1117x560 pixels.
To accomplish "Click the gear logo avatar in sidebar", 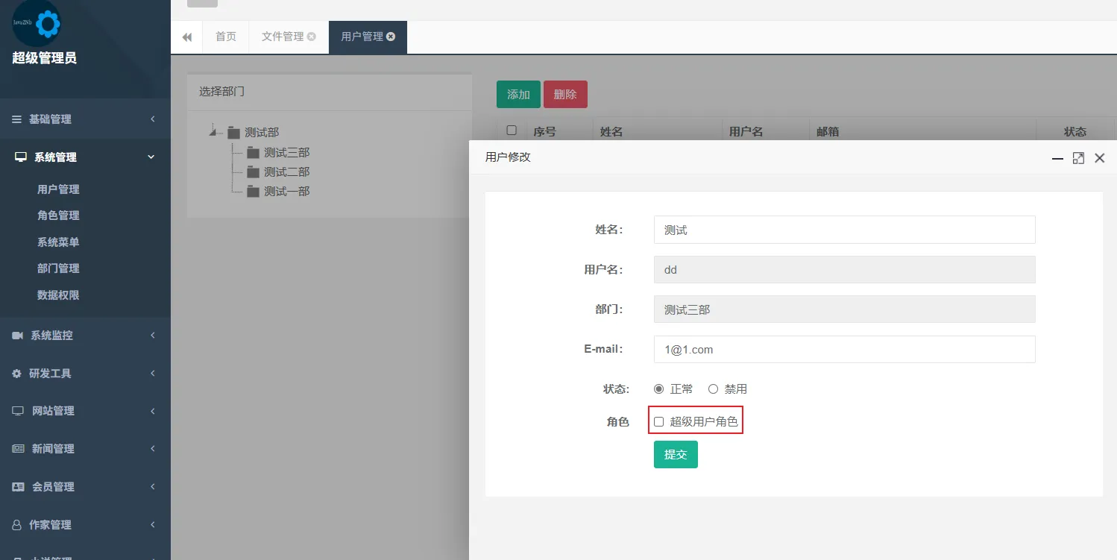I will [x=37, y=24].
